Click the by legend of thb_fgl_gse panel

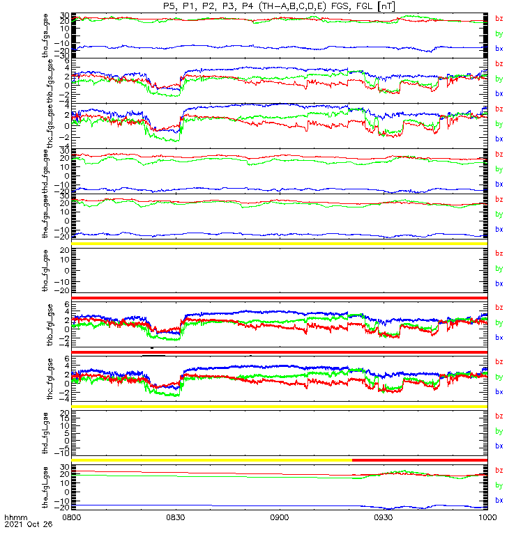(x=499, y=323)
